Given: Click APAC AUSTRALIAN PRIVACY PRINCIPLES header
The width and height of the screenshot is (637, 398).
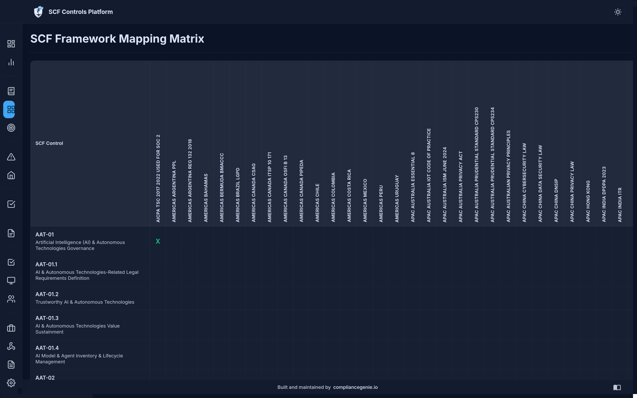Looking at the screenshot, I should coord(508,176).
